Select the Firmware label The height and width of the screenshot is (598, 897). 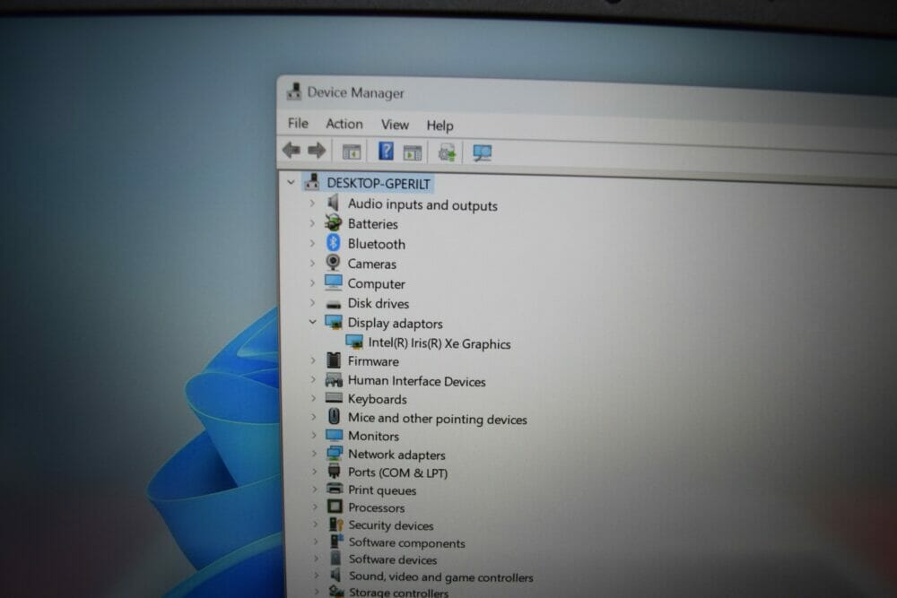(x=373, y=360)
